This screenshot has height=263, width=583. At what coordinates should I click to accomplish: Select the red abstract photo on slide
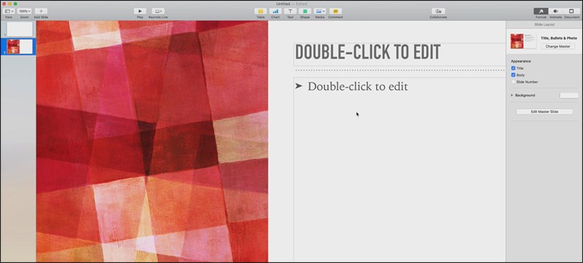(152, 141)
